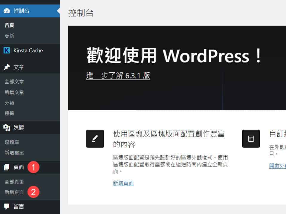Viewport: 286px width, 214px height.
Task: Open 標籤 under the 文章 menu
Action: (10, 113)
